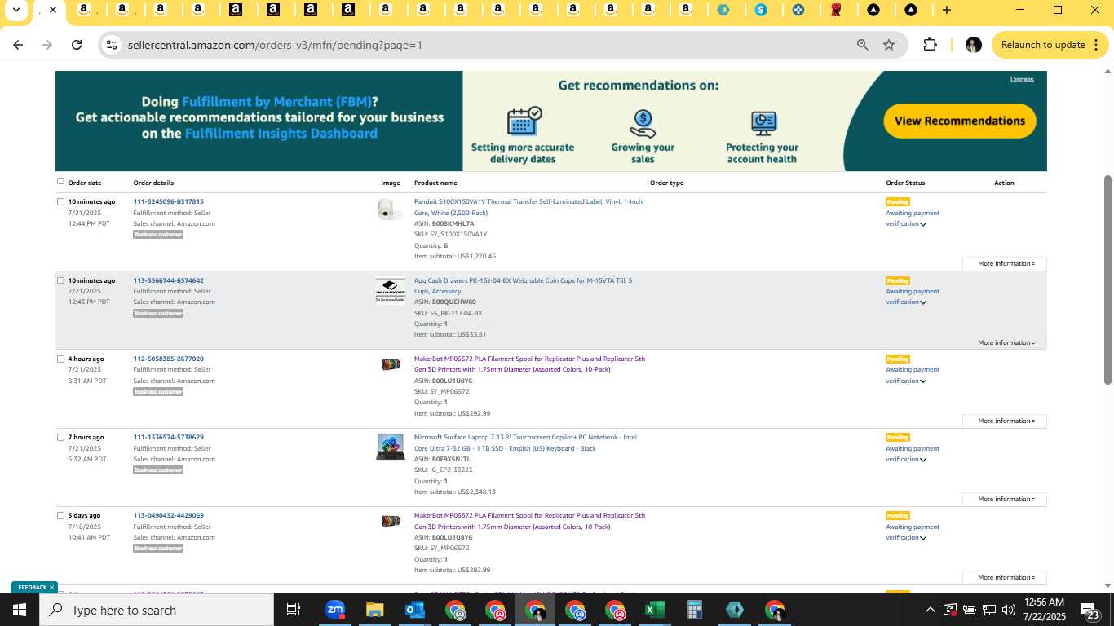This screenshot has width=1114, height=626.
Task: Open the tab search chevron
Action: 16,10
